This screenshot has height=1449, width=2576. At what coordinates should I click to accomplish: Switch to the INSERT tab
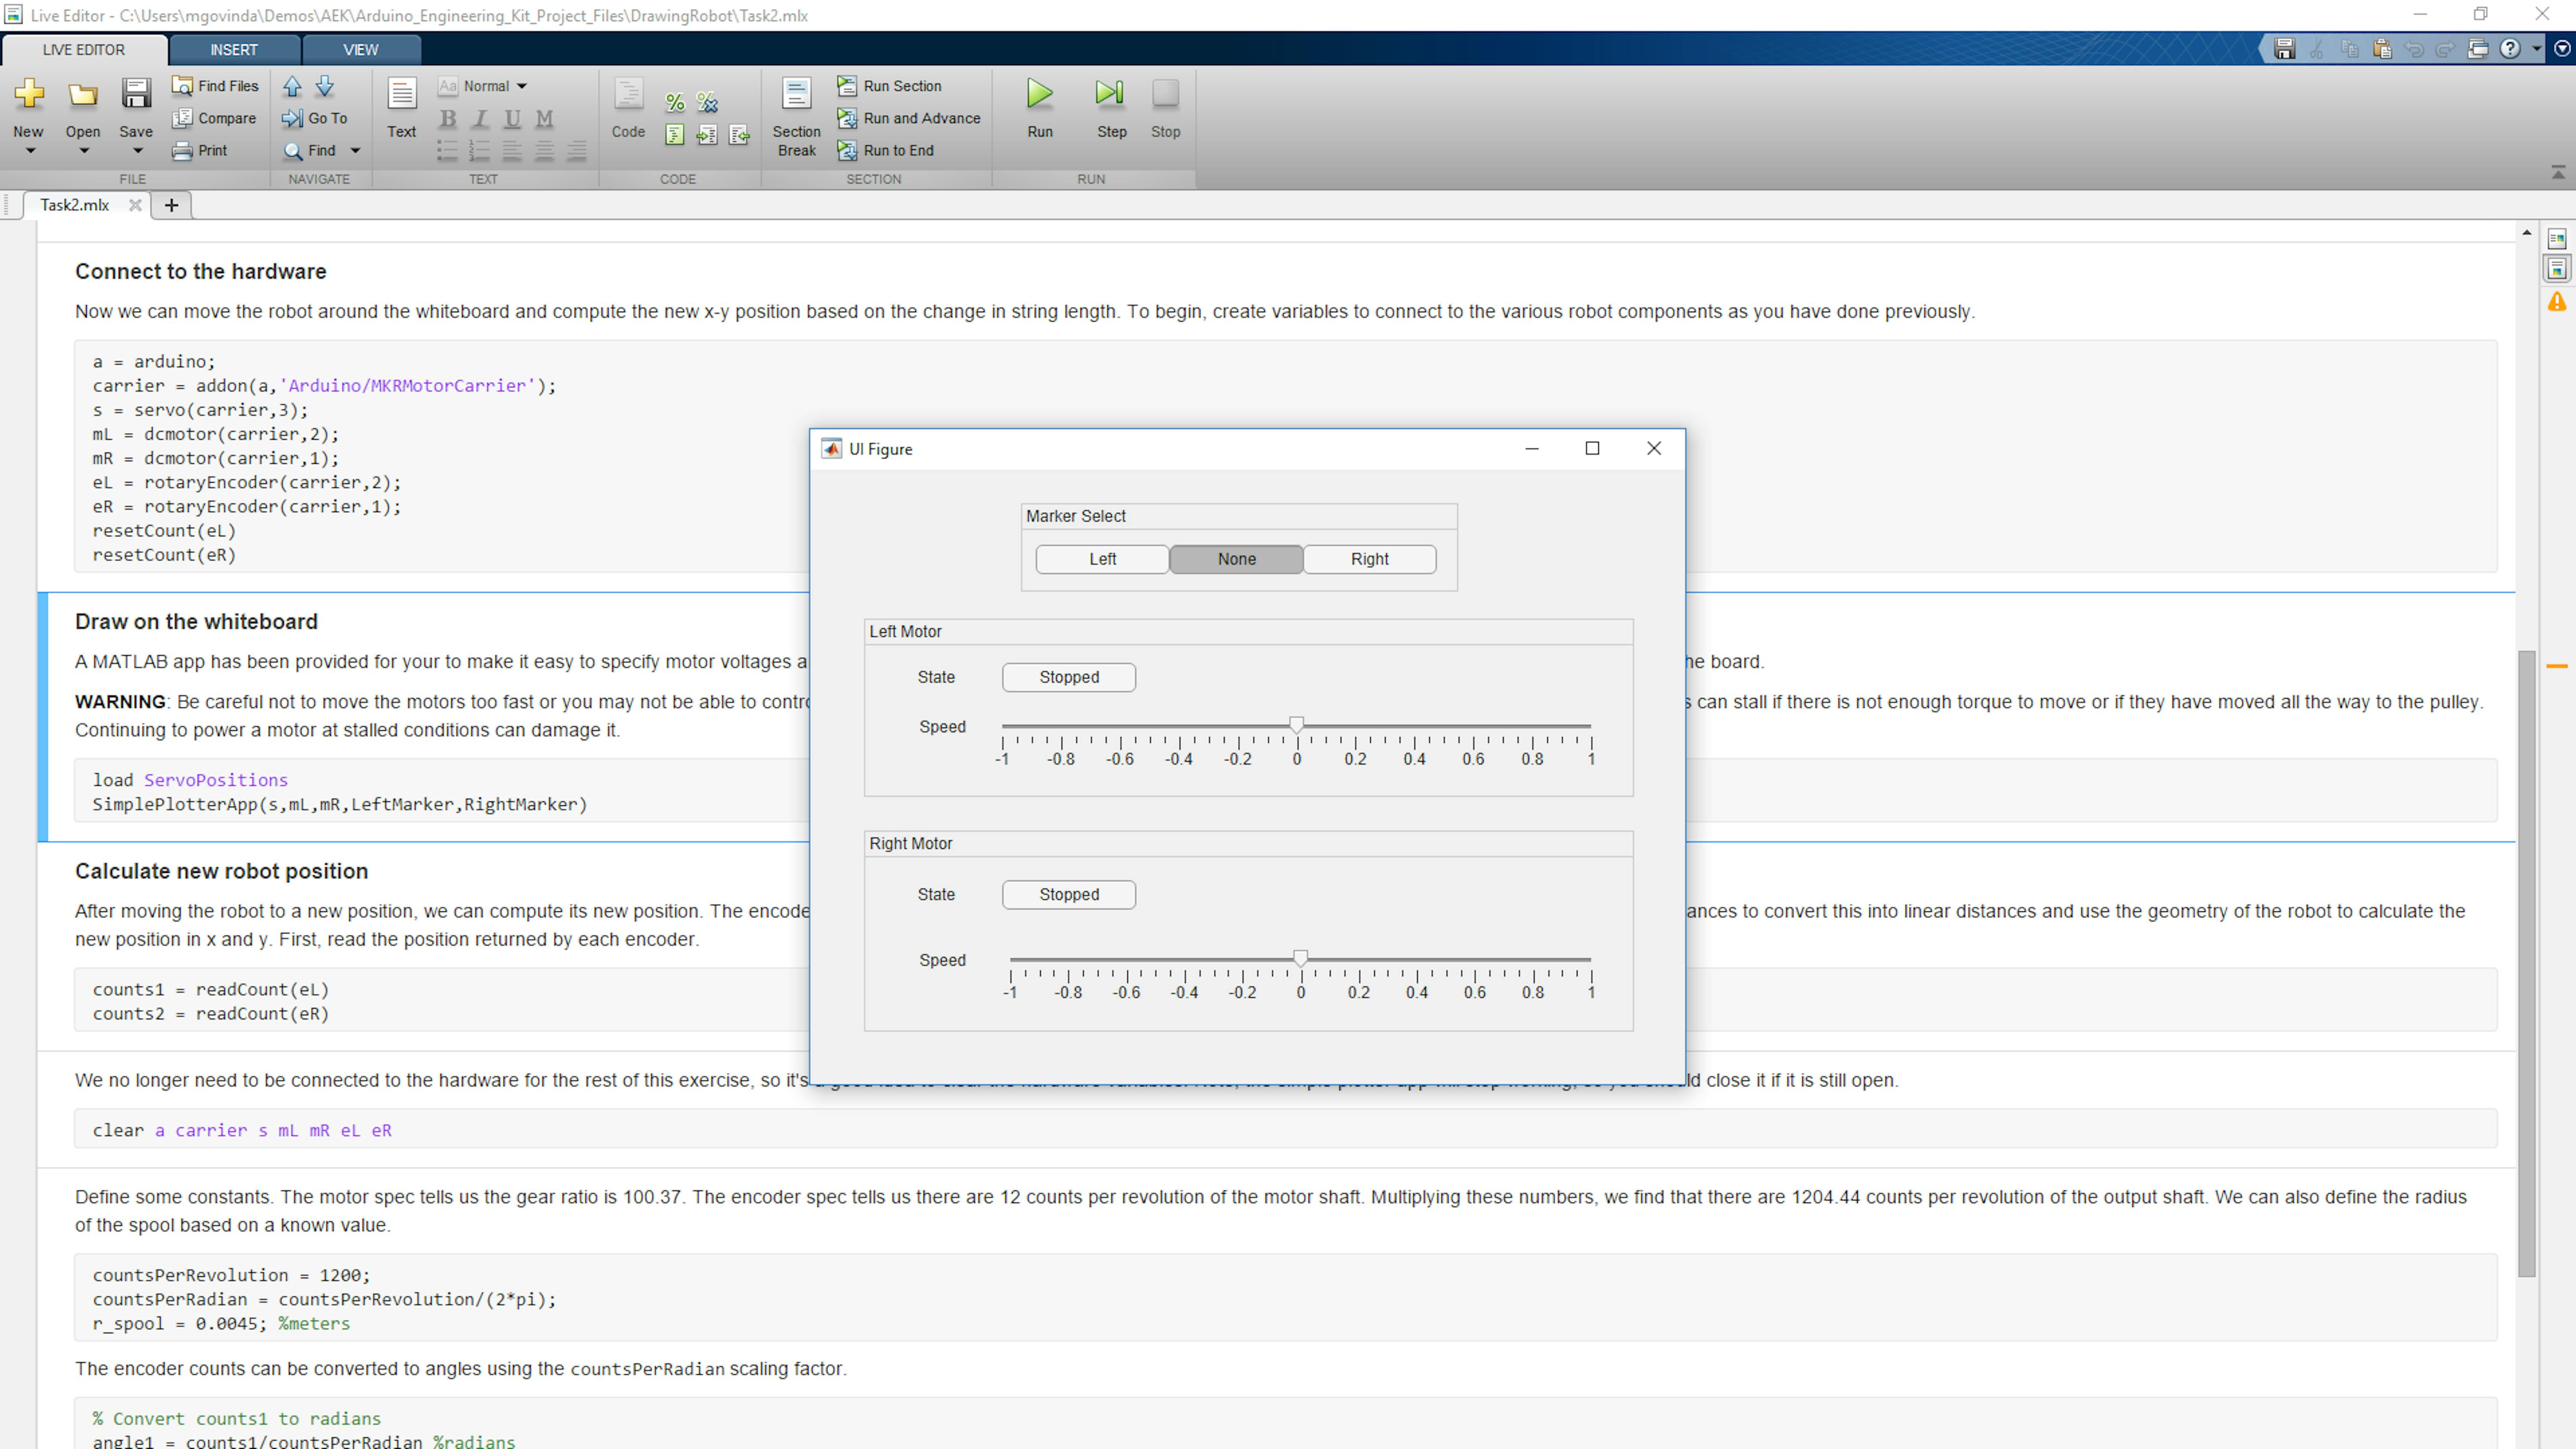234,50
